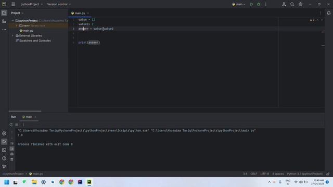The height and width of the screenshot is (187, 333).
Task: Toggle read-only lock icon in status bar
Action: pyautogui.click(x=328, y=174)
